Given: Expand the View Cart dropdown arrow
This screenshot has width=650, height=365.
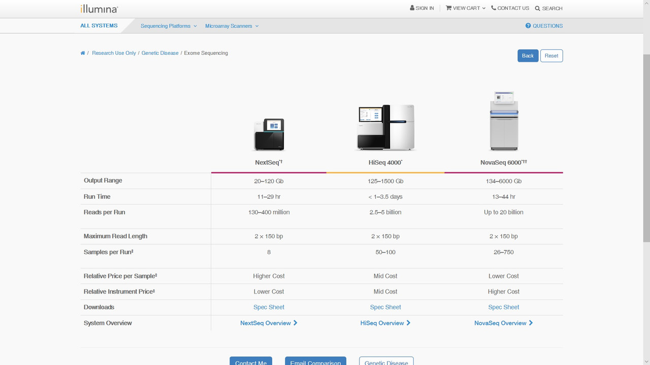Looking at the screenshot, I should [x=484, y=8].
